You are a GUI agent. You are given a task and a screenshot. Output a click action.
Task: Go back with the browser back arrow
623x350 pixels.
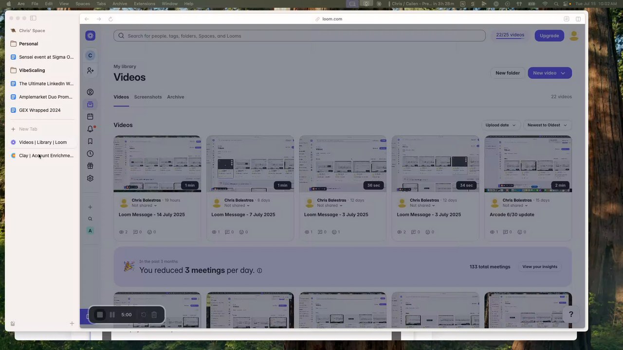coord(87,19)
